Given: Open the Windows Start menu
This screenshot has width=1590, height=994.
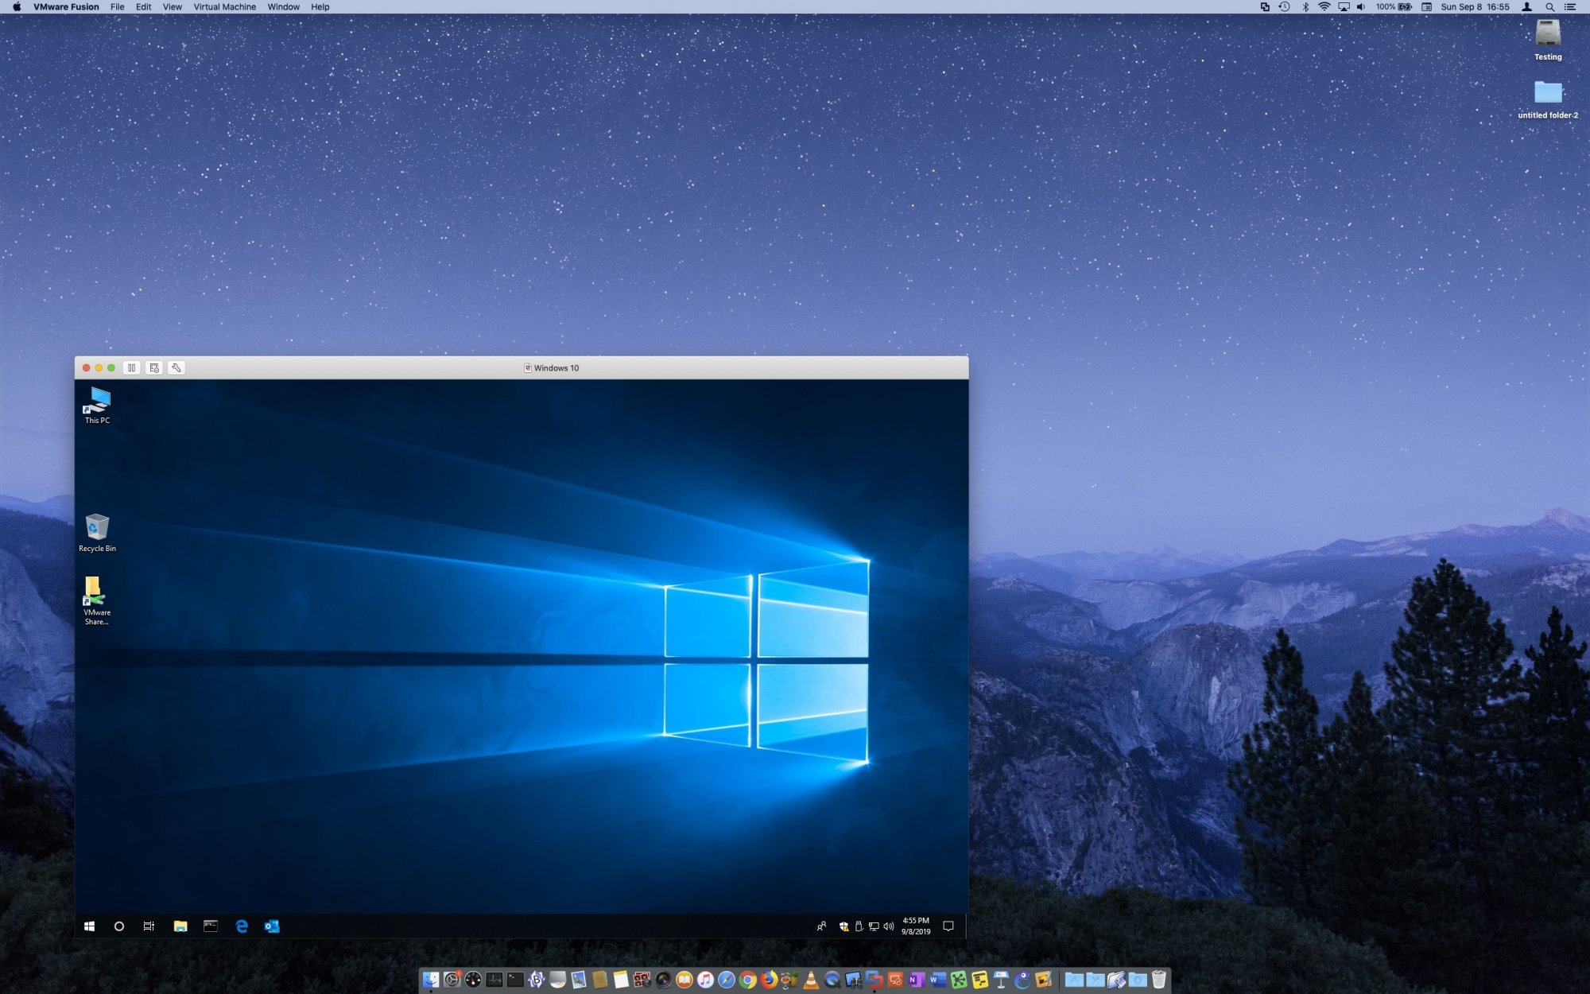Looking at the screenshot, I should 90,926.
